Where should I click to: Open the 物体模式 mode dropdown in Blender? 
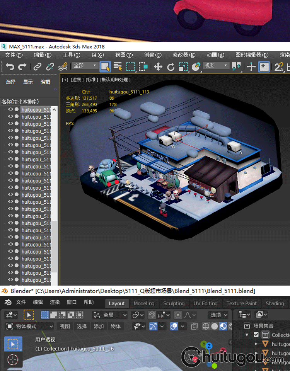pyautogui.click(x=30, y=327)
